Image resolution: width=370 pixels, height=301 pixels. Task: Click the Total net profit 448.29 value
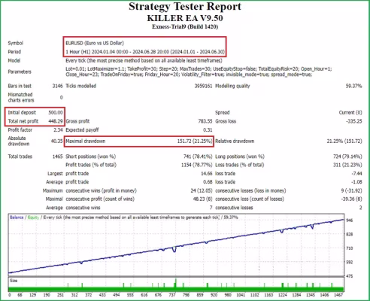pos(56,121)
